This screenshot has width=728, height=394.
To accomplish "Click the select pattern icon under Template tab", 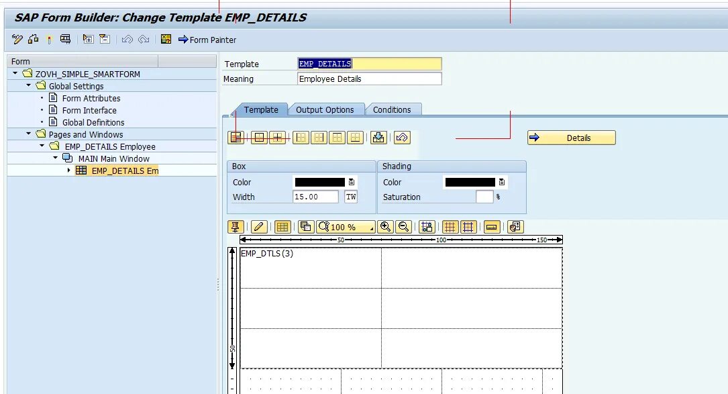I will 236,138.
